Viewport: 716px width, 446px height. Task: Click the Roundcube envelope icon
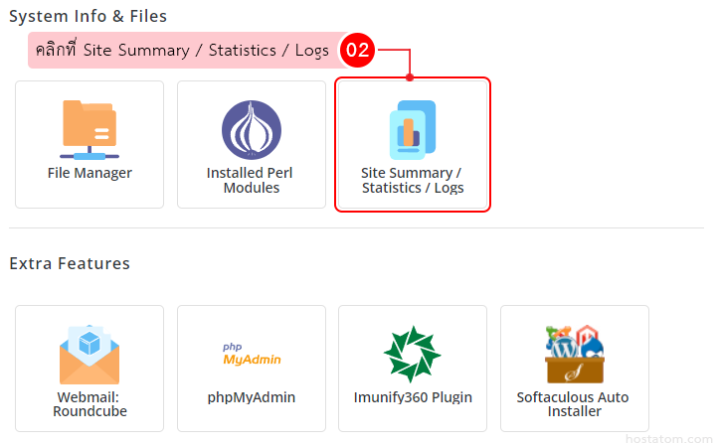89,355
